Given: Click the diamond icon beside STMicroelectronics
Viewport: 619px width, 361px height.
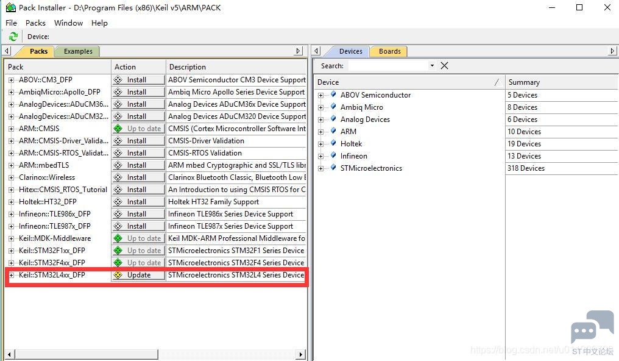Looking at the screenshot, I should 333,168.
